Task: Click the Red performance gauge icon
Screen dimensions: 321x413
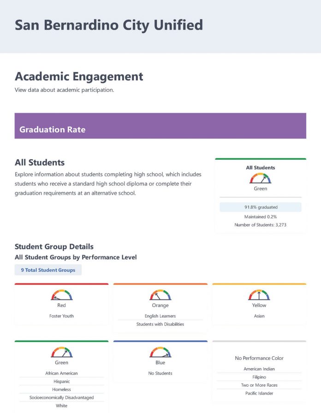Action: tap(62, 295)
